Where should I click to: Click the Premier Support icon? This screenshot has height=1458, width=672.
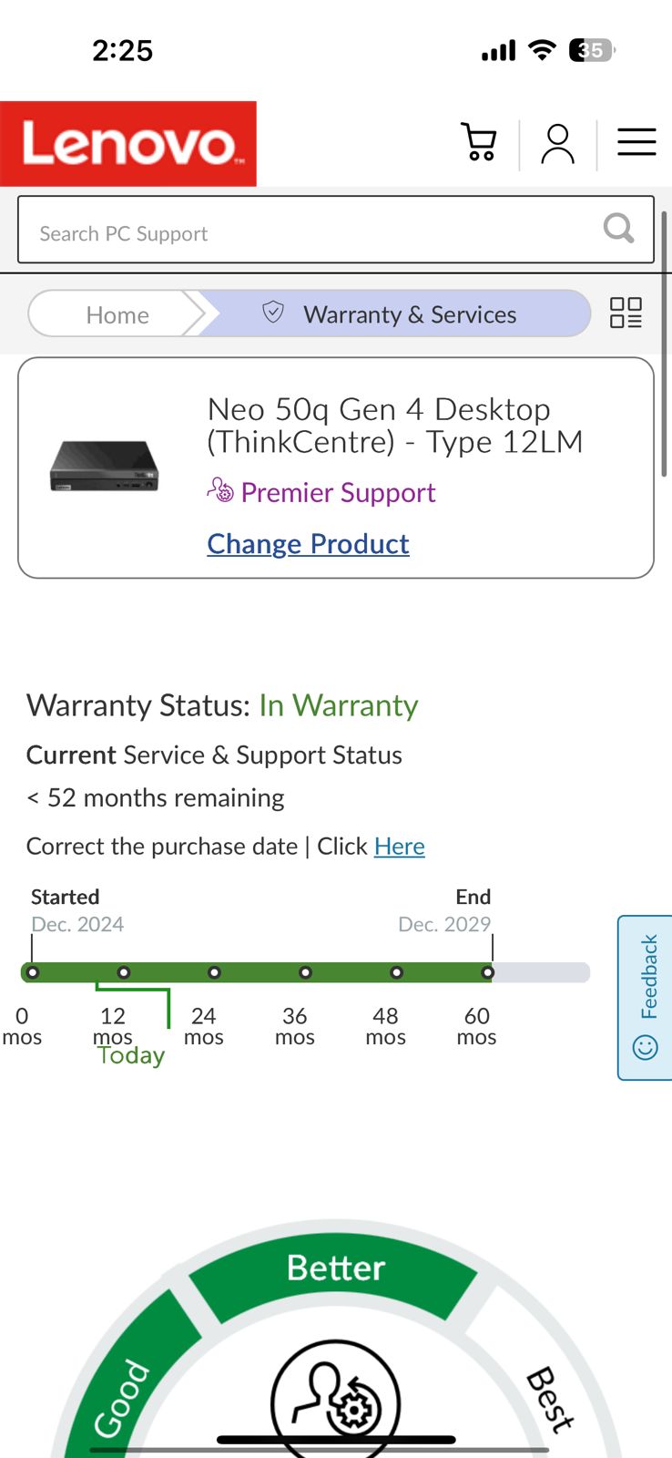(220, 491)
